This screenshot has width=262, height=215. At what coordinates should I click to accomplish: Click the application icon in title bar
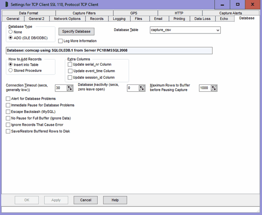[x=7, y=4]
